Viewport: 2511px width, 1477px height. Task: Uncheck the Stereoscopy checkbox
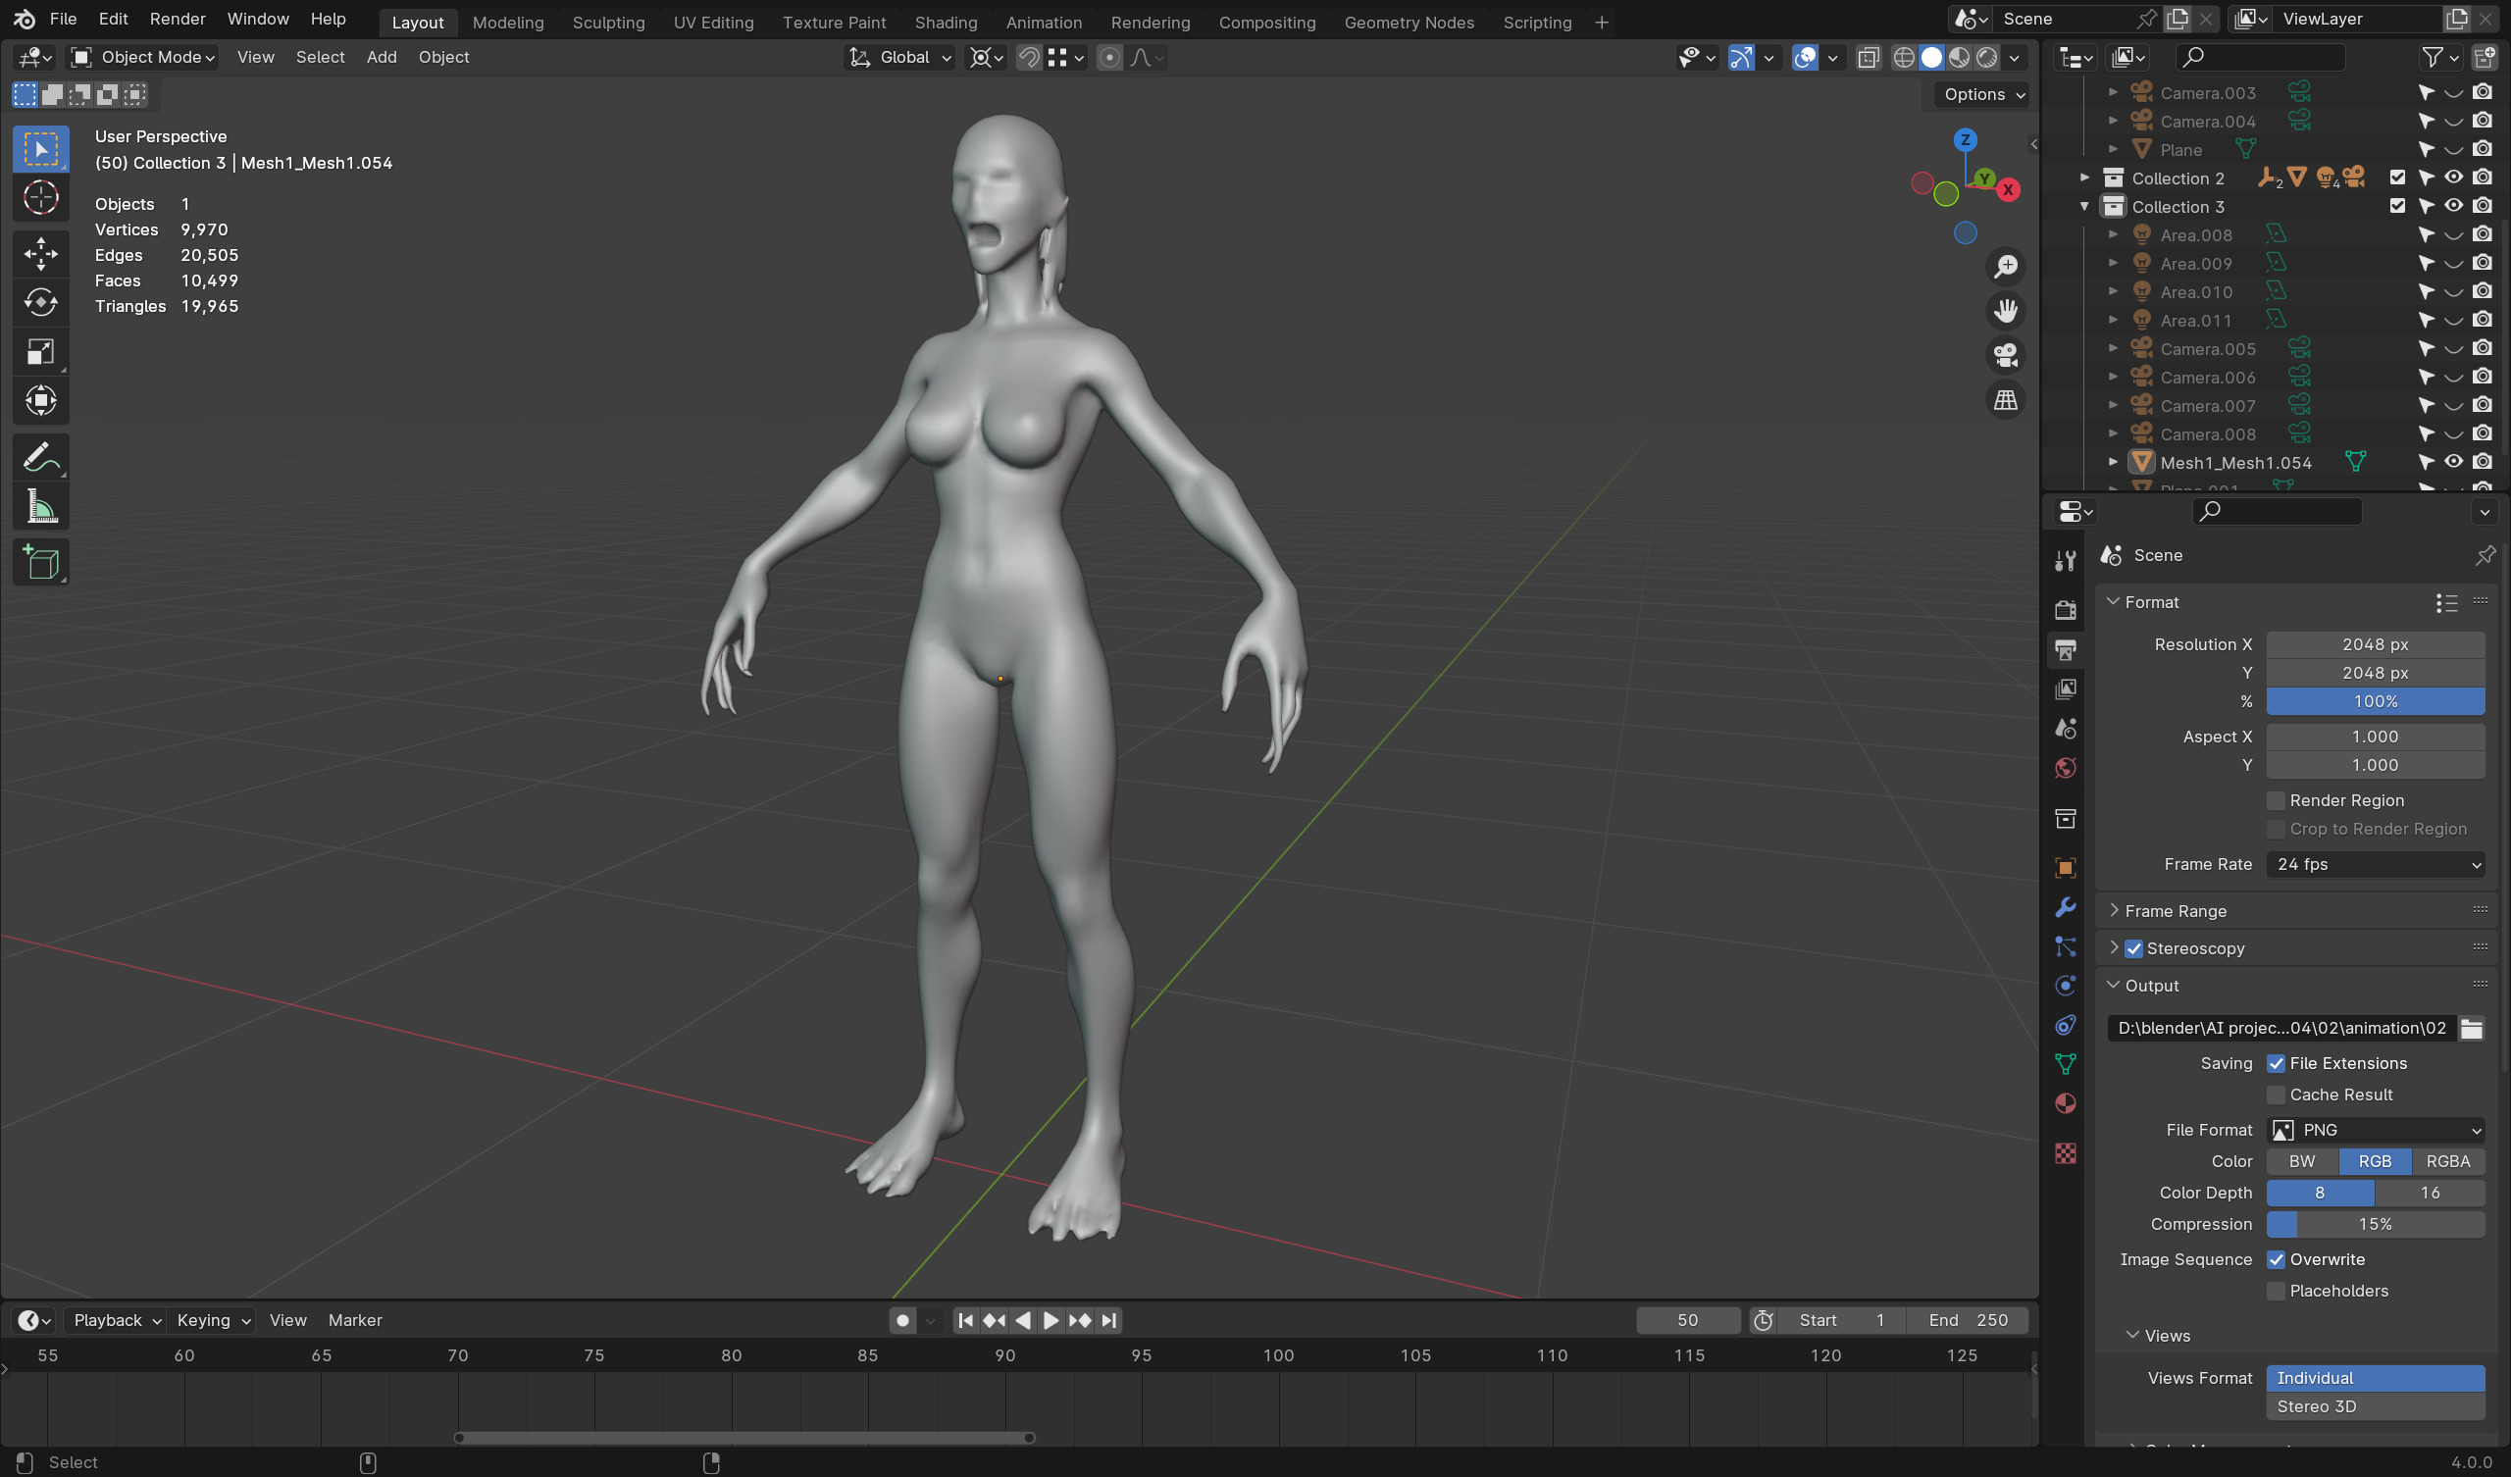point(2133,948)
